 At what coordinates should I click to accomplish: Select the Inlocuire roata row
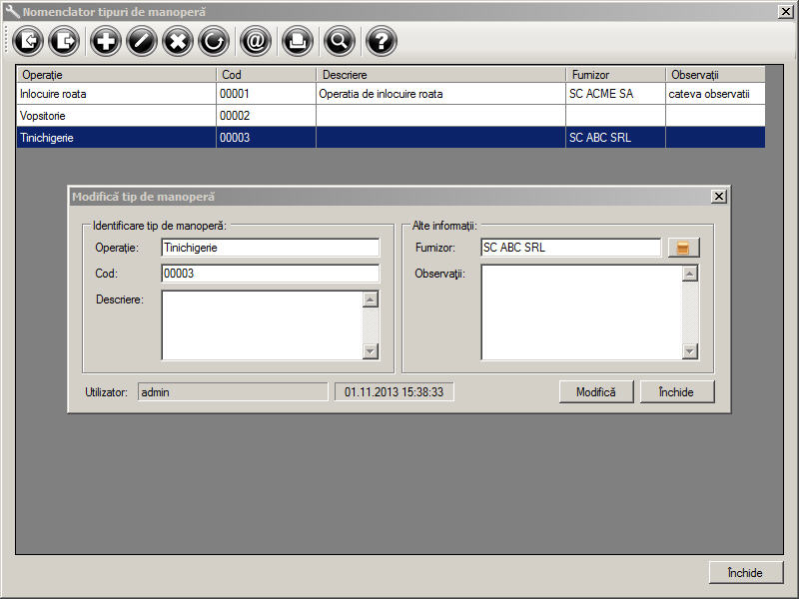click(x=391, y=94)
